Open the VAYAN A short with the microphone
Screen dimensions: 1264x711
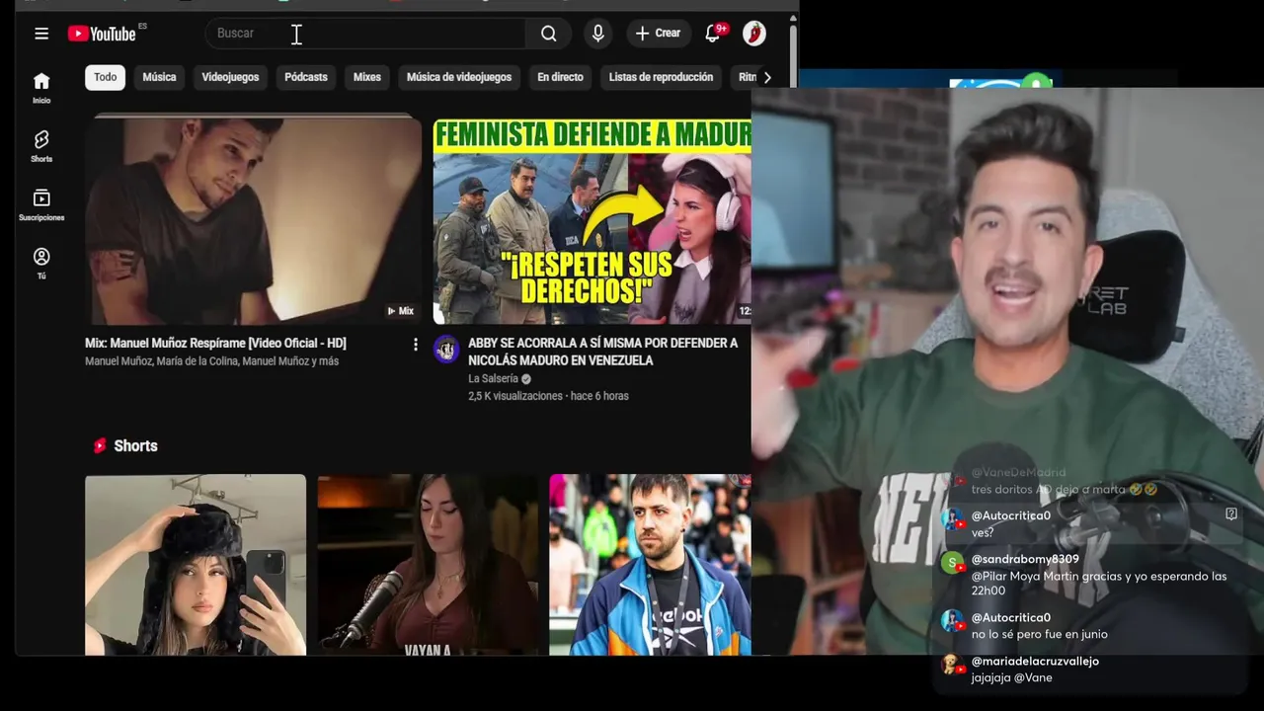[428, 565]
